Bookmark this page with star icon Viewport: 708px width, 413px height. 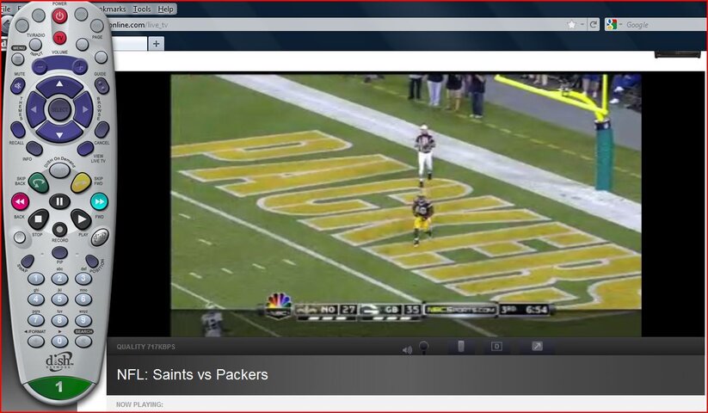pos(571,25)
